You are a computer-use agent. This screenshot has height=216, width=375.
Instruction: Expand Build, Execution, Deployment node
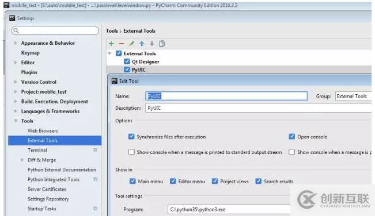point(16,101)
